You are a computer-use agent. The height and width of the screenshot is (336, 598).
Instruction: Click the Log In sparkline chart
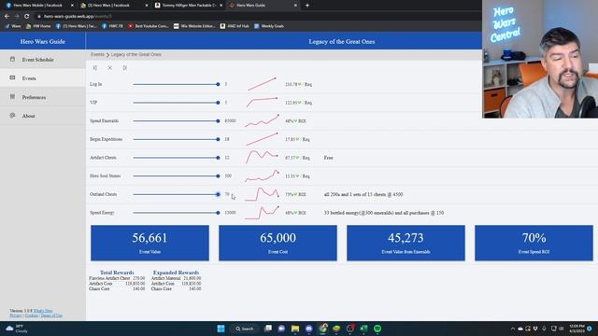click(x=262, y=84)
